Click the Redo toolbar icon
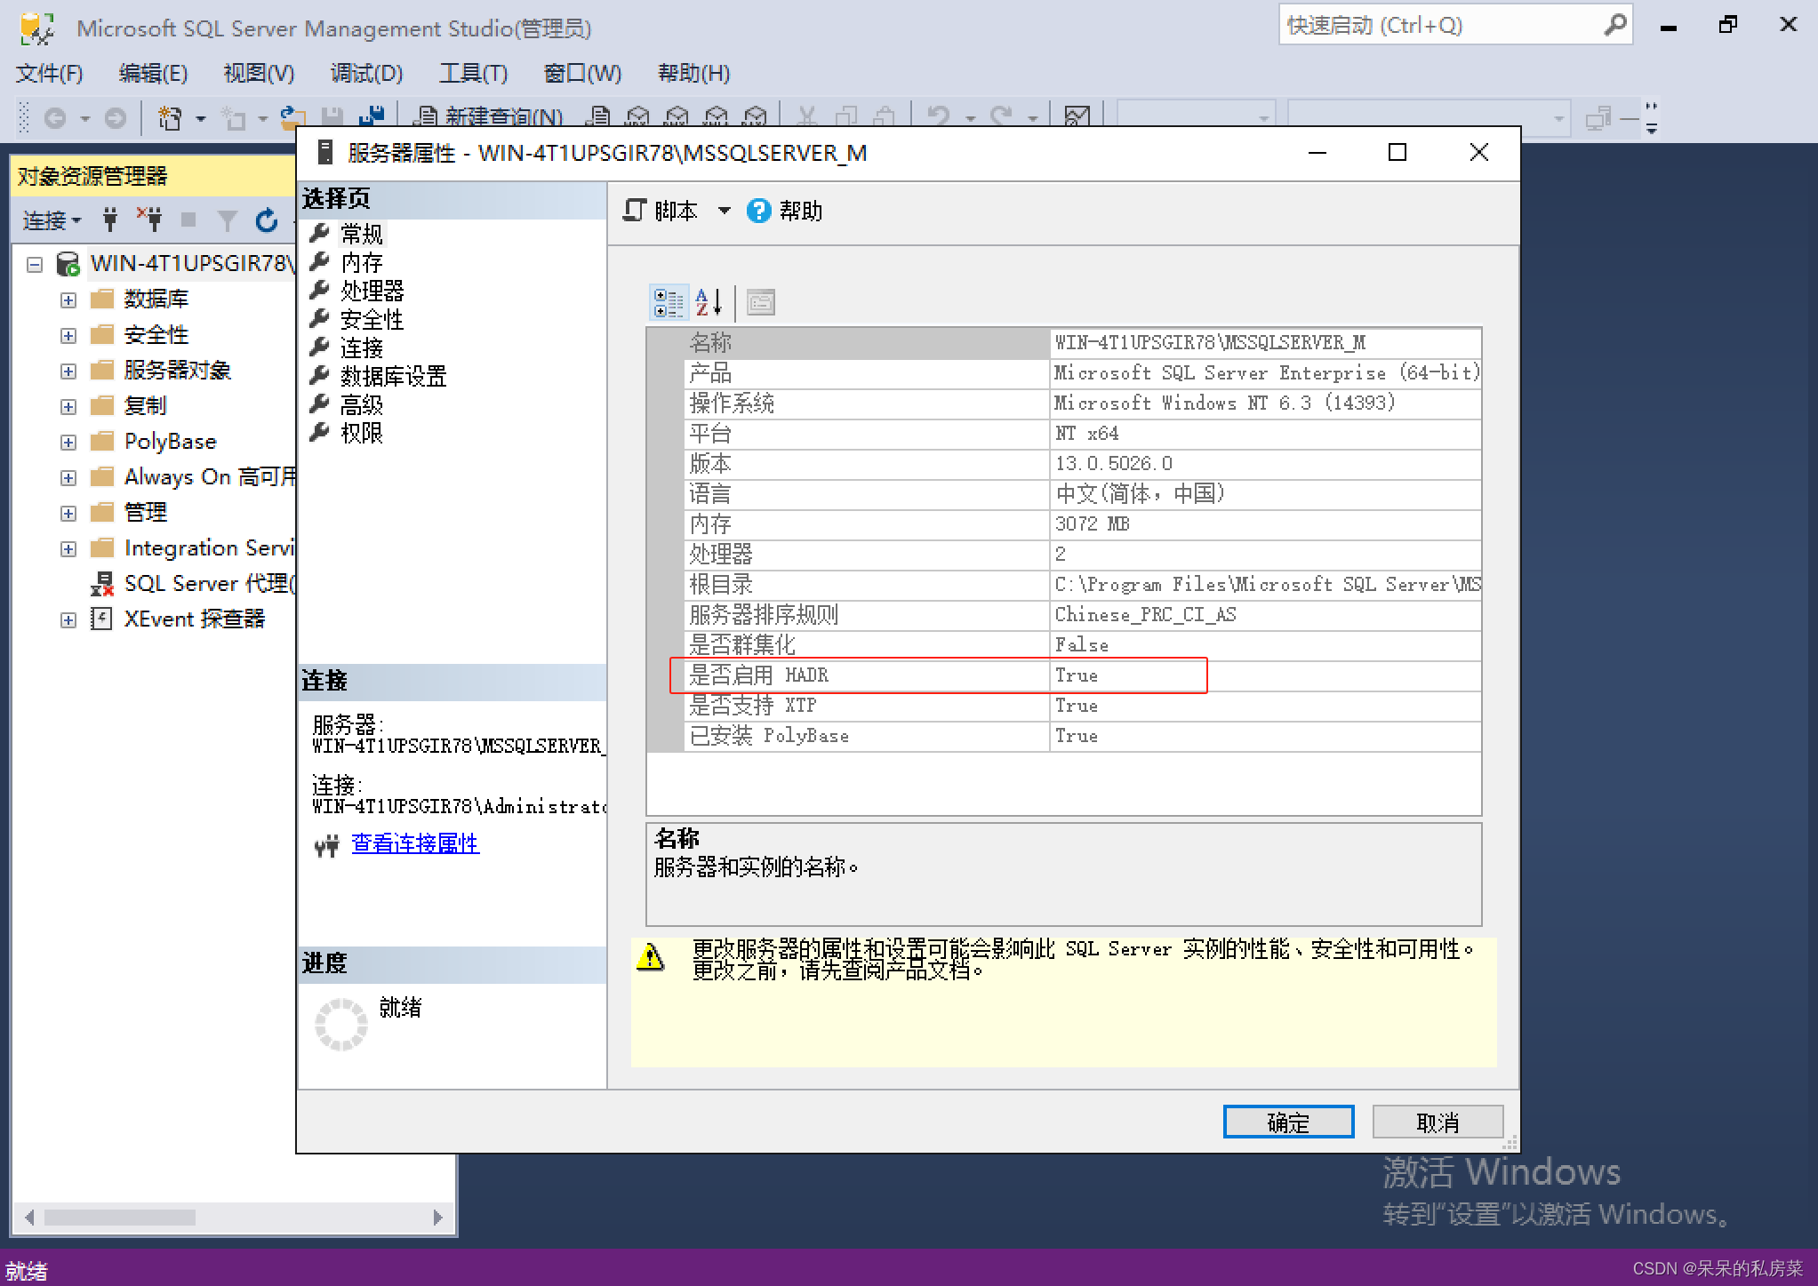The image size is (1818, 1286). 1002,117
